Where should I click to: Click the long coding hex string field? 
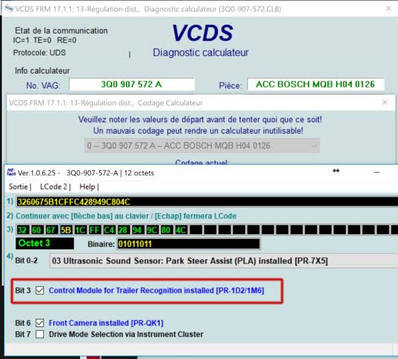(x=207, y=202)
